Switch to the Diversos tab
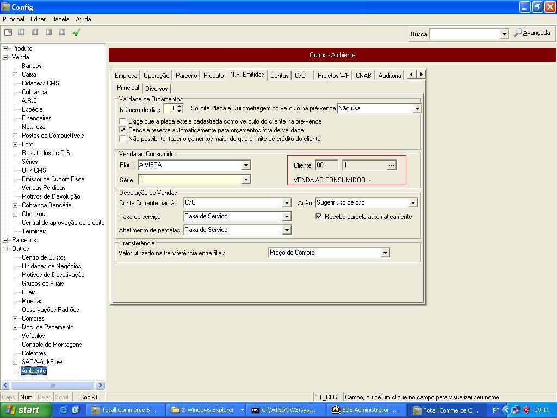This screenshot has width=557, height=418. click(157, 88)
